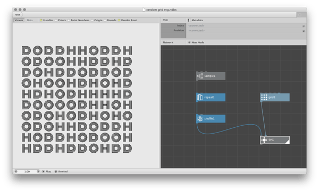Click the window title random grid svg.ndbx

(161, 10)
